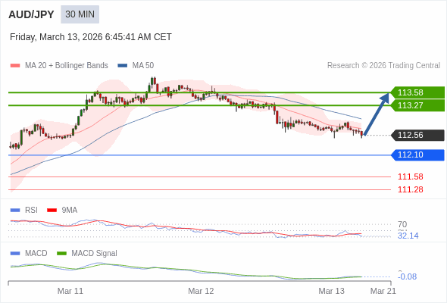Click the RSI 70 level label
447x303 pixels.
[x=402, y=224]
